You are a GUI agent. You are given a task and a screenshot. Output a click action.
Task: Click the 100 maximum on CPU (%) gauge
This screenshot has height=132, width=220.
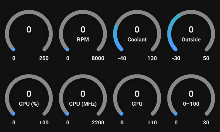pos(44,123)
